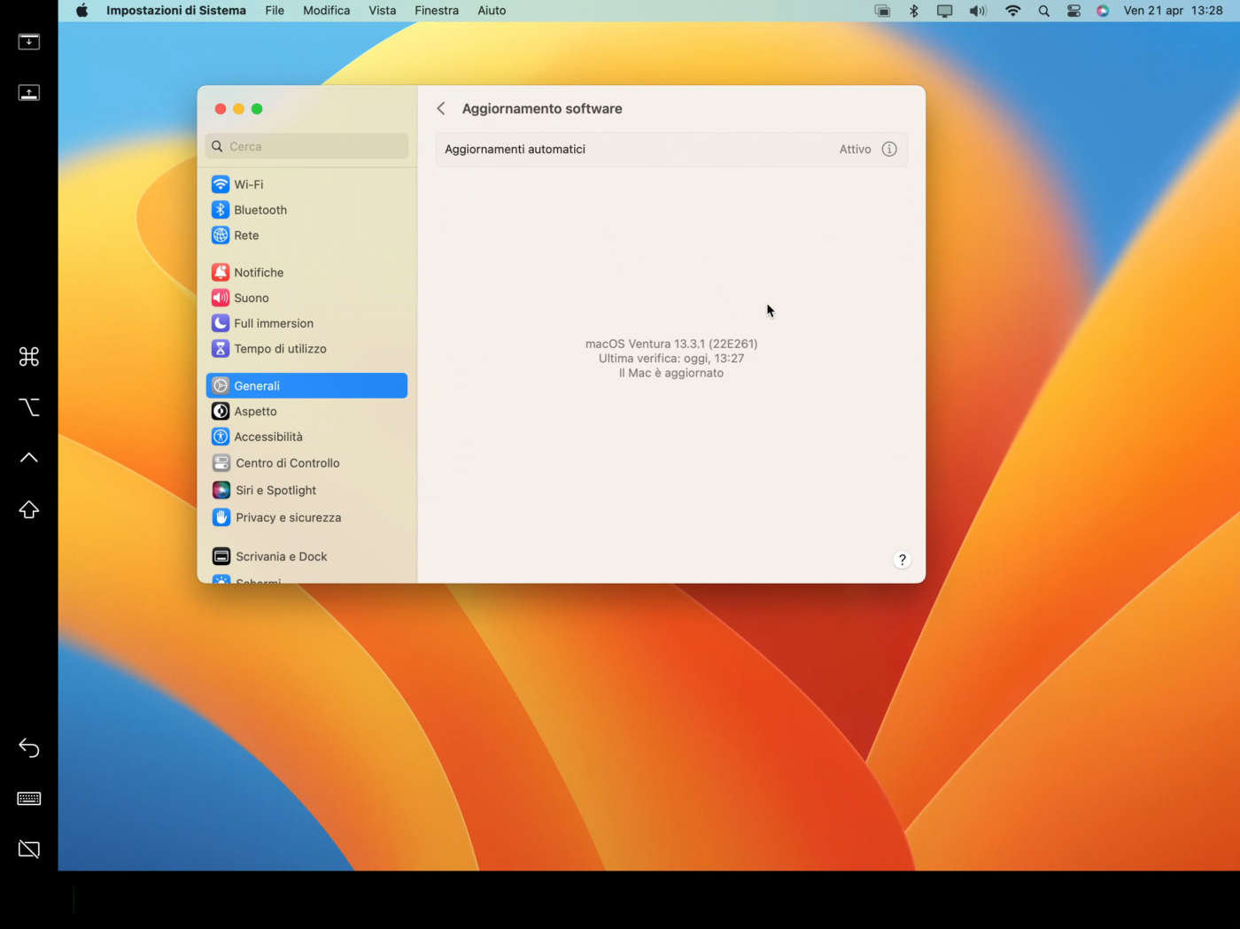The height and width of the screenshot is (929, 1240).
Task: Open the Vista menu
Action: click(382, 11)
